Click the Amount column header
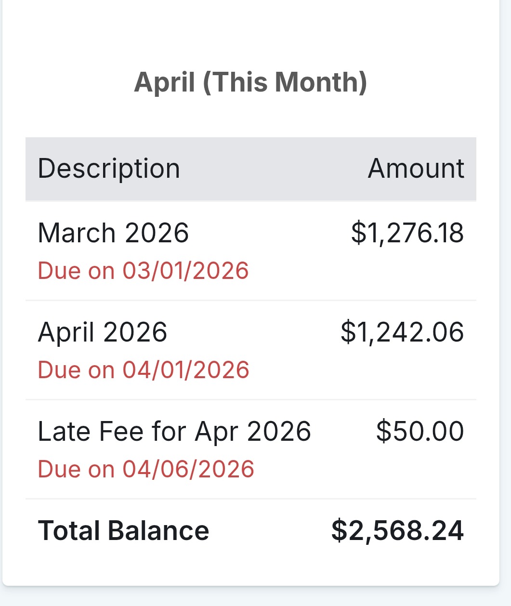 coord(416,169)
